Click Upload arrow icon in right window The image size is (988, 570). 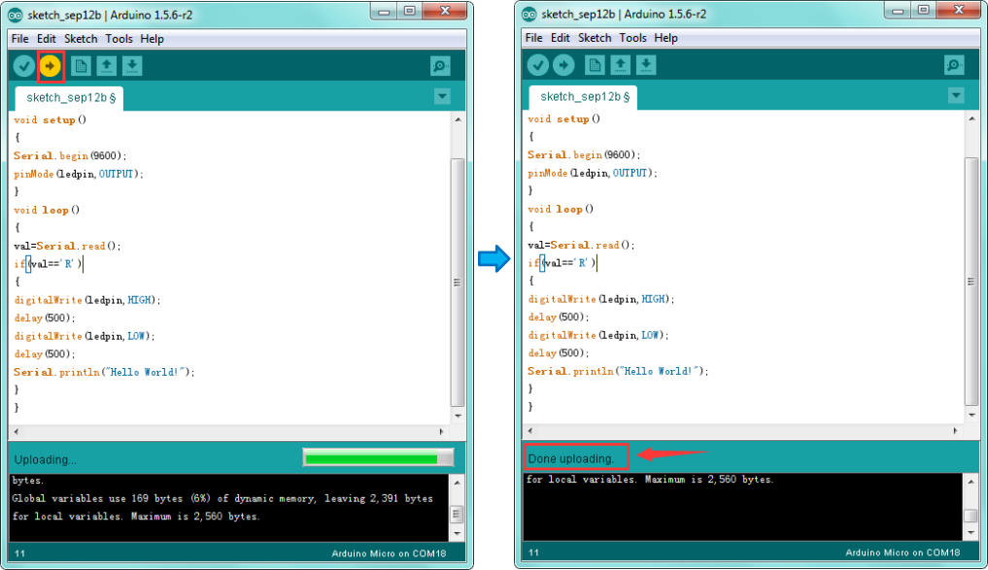[x=563, y=65]
